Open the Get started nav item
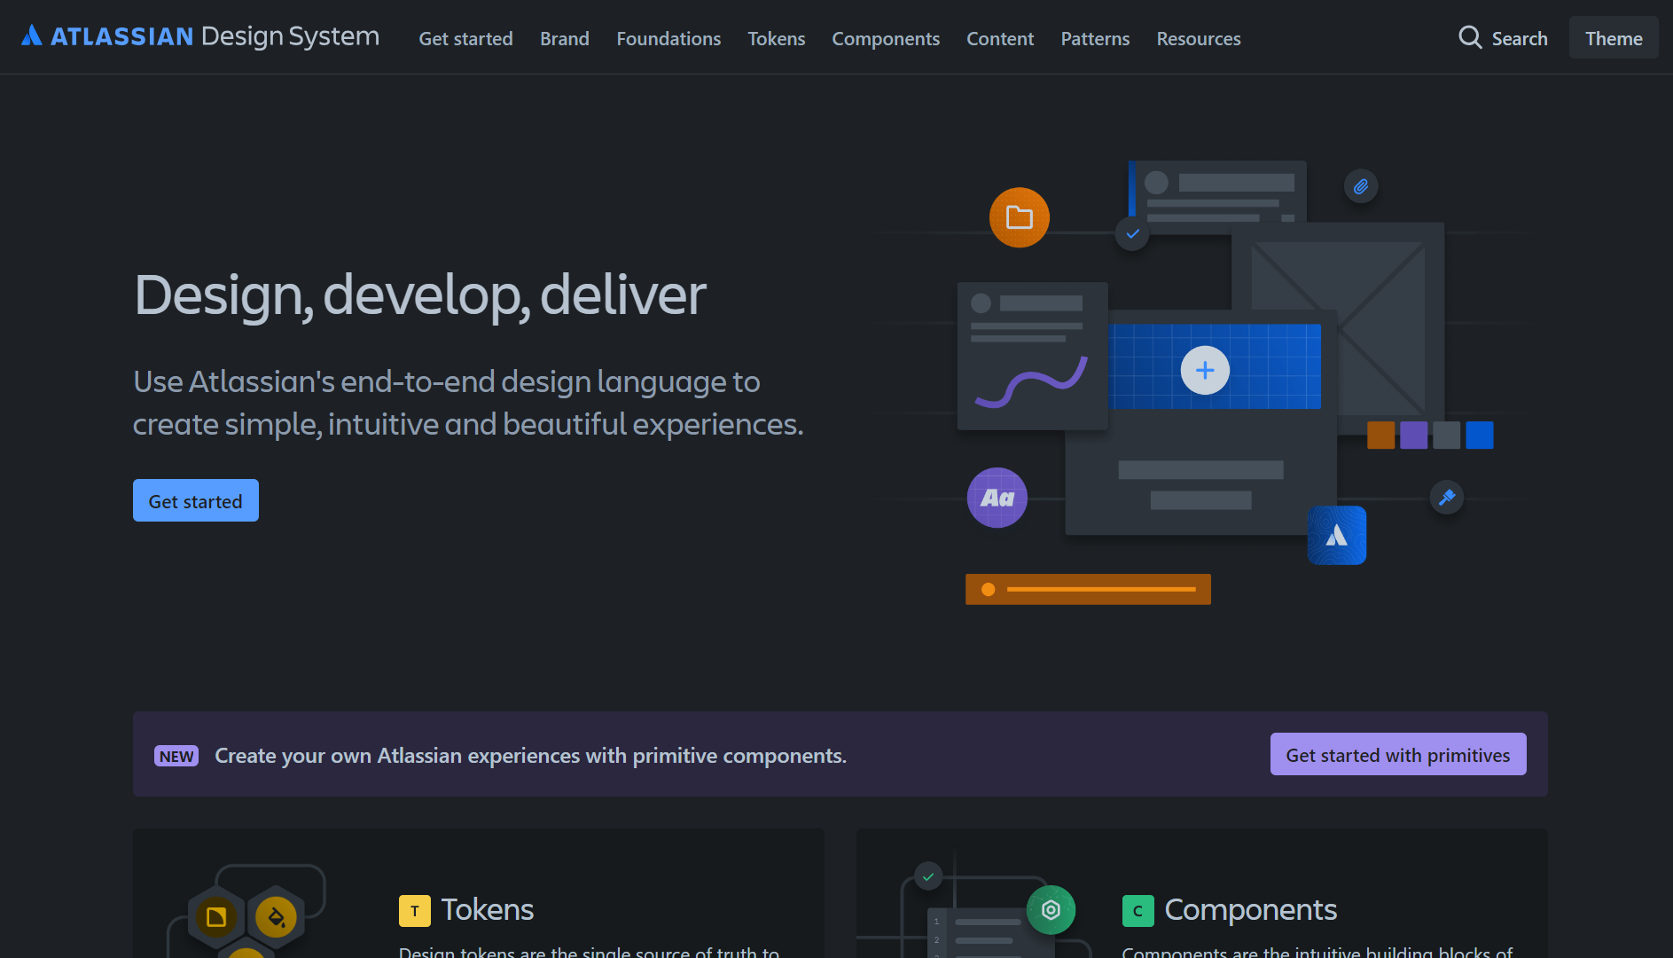Viewport: 1673px width, 958px height. 465,39
